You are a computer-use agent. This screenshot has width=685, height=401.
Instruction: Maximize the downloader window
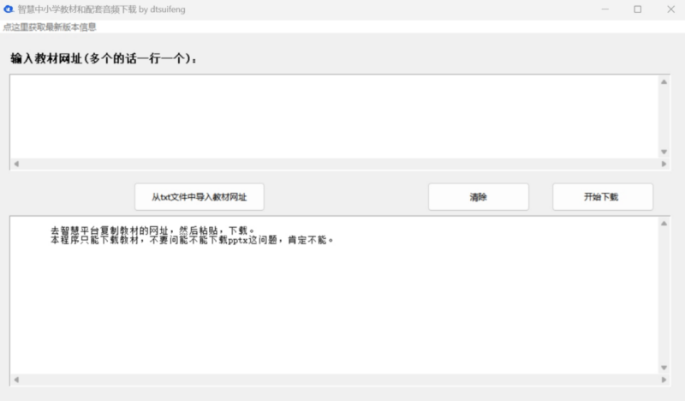tap(637, 9)
